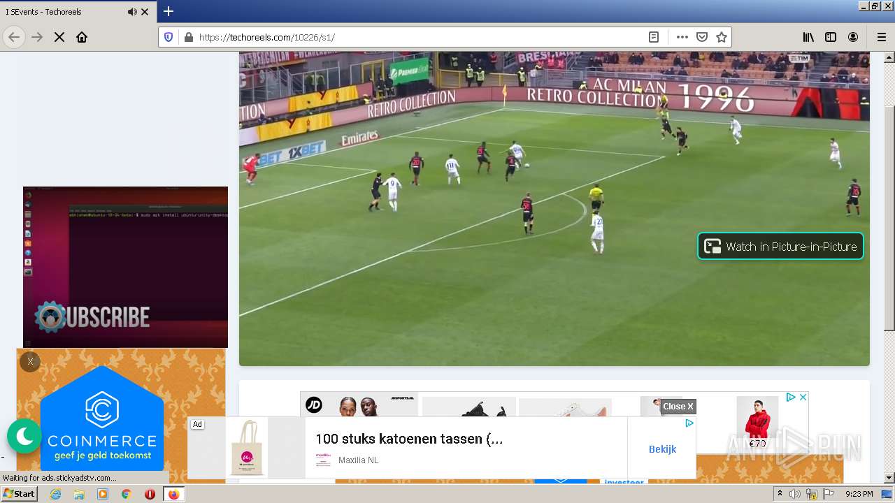Screen dimensions: 895x503
Task: Open the page actions three-dot menu
Action: [x=682, y=37]
